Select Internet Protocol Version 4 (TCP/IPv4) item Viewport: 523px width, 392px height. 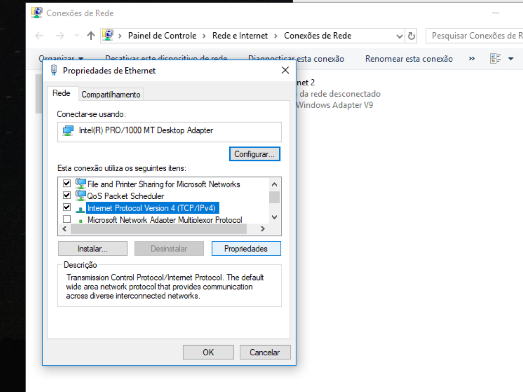[153, 208]
